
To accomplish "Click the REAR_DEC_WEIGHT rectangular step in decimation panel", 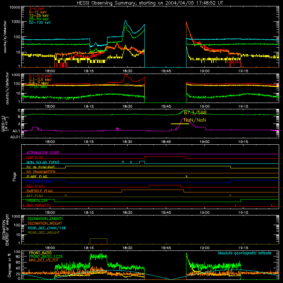I will [99, 241].
